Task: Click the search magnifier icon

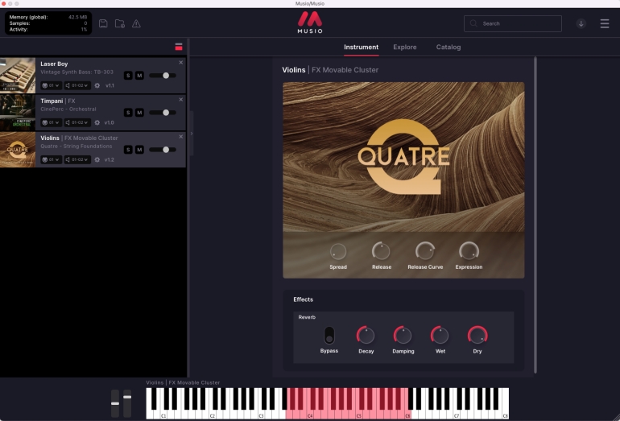Action: coord(473,23)
